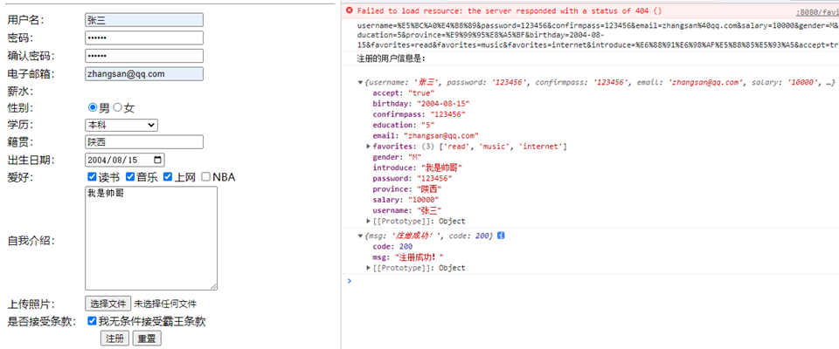Open the birthday calendar picker icon
Screen dimensions: 839x349
click(157, 160)
